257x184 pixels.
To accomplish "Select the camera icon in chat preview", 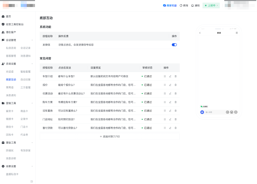I will tap(202, 112).
